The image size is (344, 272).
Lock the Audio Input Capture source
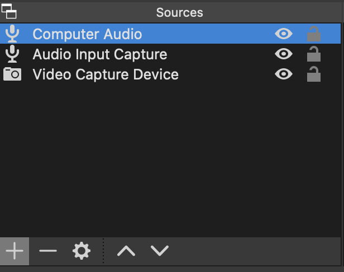314,54
